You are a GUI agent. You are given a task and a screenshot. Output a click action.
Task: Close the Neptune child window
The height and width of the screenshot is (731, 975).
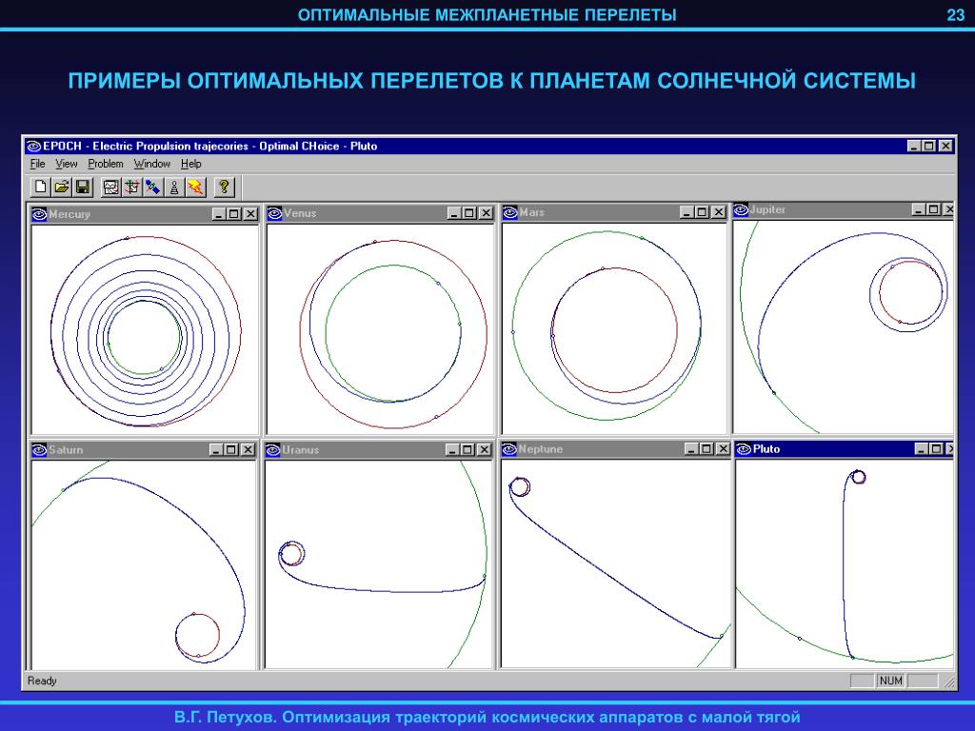[723, 449]
